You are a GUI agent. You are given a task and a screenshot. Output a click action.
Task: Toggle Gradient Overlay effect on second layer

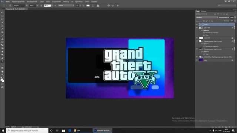pyautogui.click(x=204, y=33)
